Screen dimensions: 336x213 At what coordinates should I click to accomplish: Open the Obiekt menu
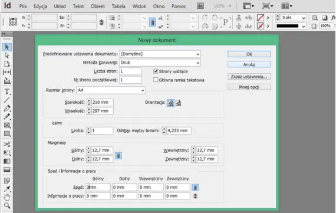coord(98,6)
